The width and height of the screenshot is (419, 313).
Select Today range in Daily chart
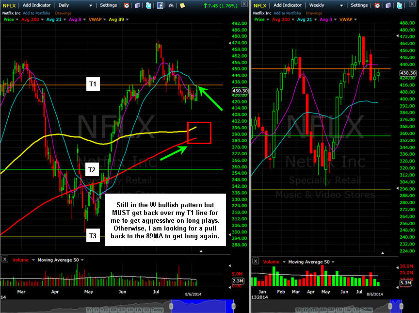click(x=158, y=310)
